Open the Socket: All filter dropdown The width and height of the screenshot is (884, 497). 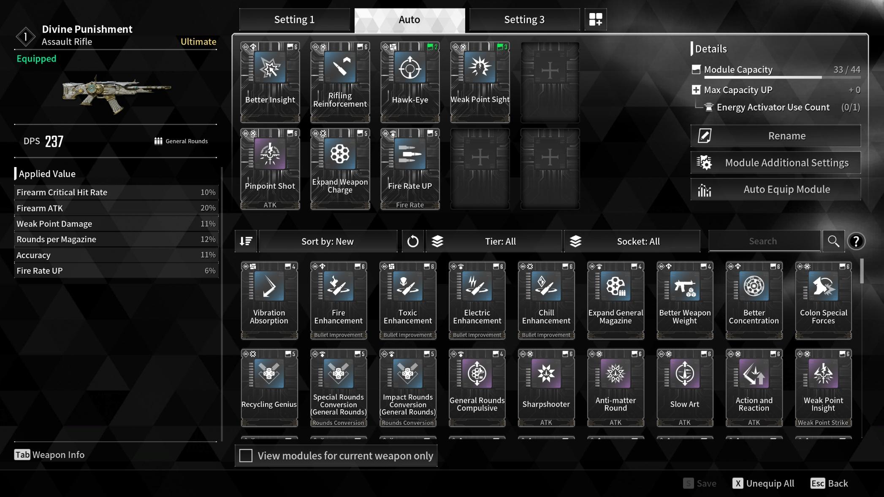638,241
